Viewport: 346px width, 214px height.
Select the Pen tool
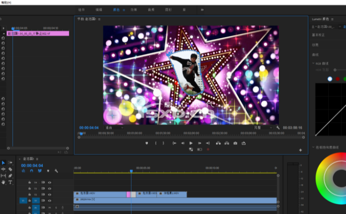coord(10,175)
